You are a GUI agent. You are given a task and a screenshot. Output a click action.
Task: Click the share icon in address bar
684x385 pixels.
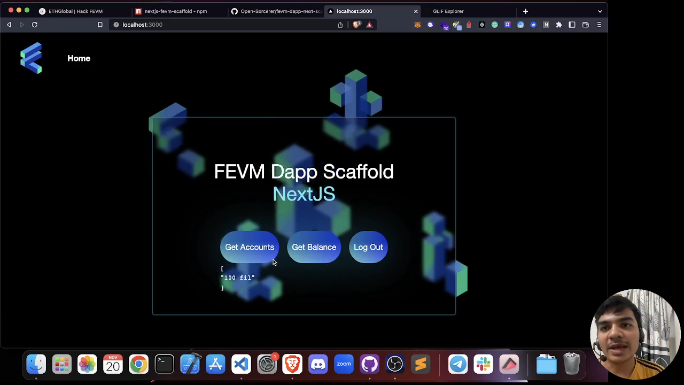click(340, 25)
